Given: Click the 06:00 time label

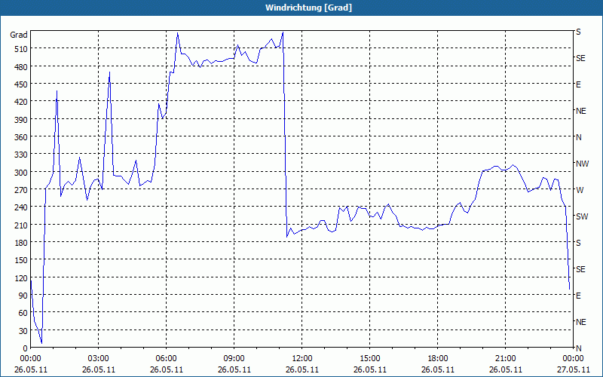Looking at the screenshot, I should [x=166, y=359].
